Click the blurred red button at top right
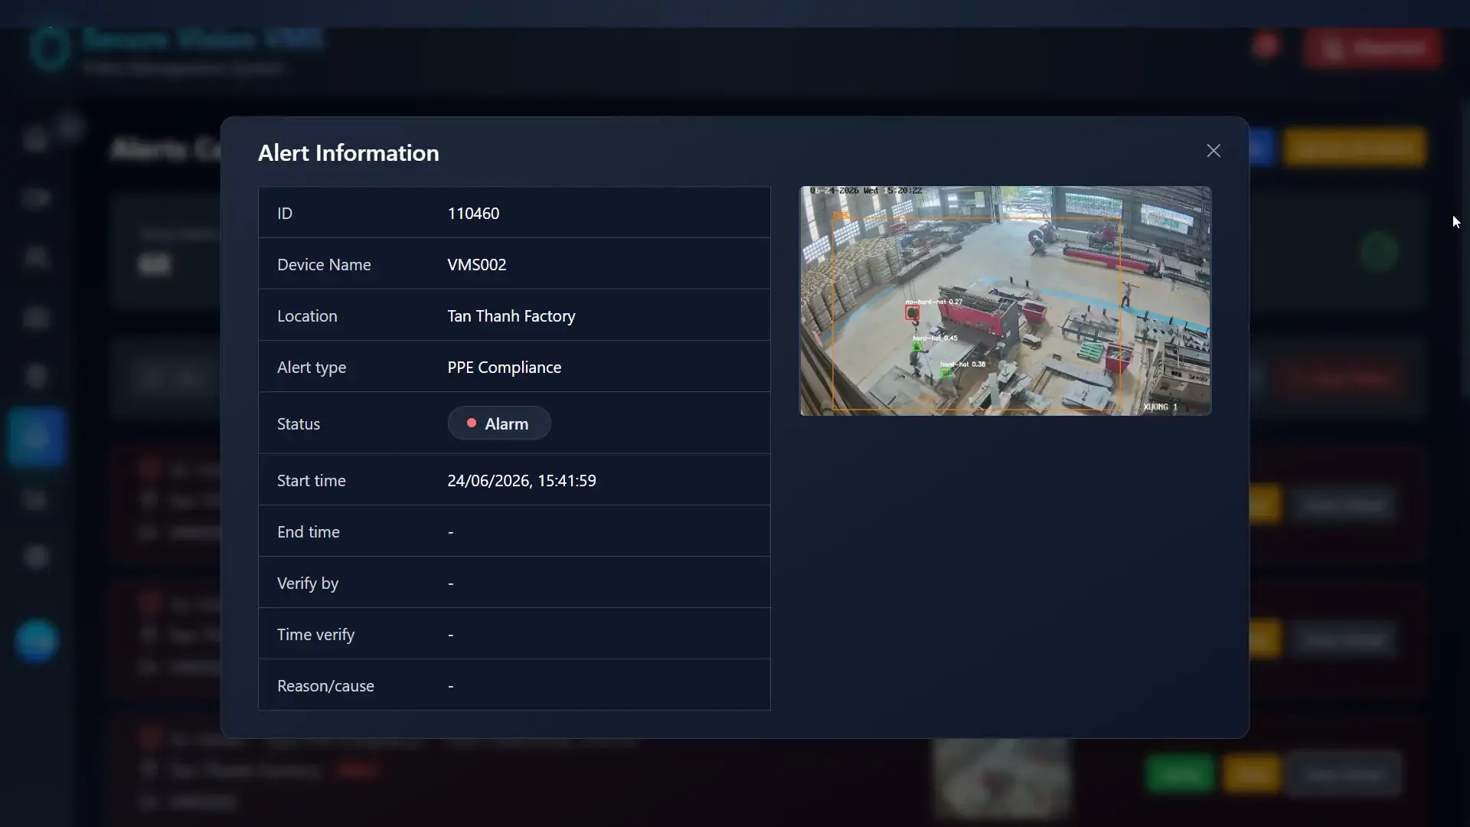This screenshot has height=827, width=1470. tap(1374, 48)
